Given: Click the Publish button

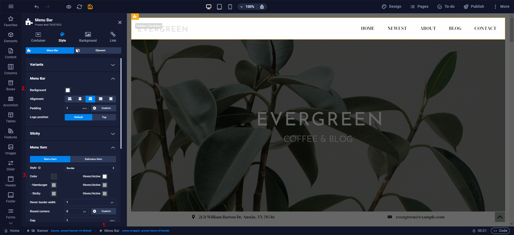Looking at the screenshot, I should pyautogui.click(x=474, y=7).
